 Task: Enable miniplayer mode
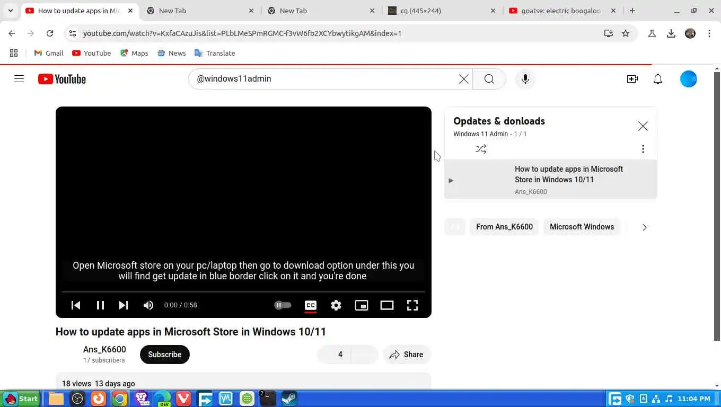362,305
